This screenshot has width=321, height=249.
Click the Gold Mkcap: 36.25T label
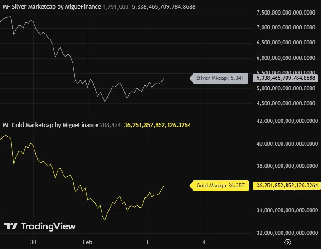click(x=219, y=186)
